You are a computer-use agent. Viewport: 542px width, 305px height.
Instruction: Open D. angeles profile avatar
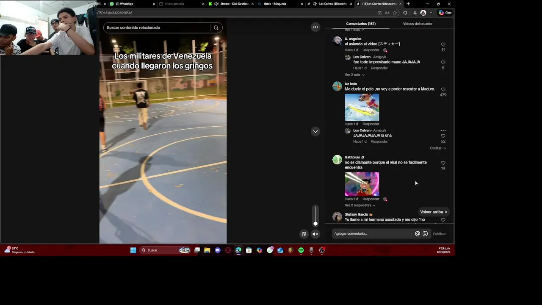click(x=337, y=41)
